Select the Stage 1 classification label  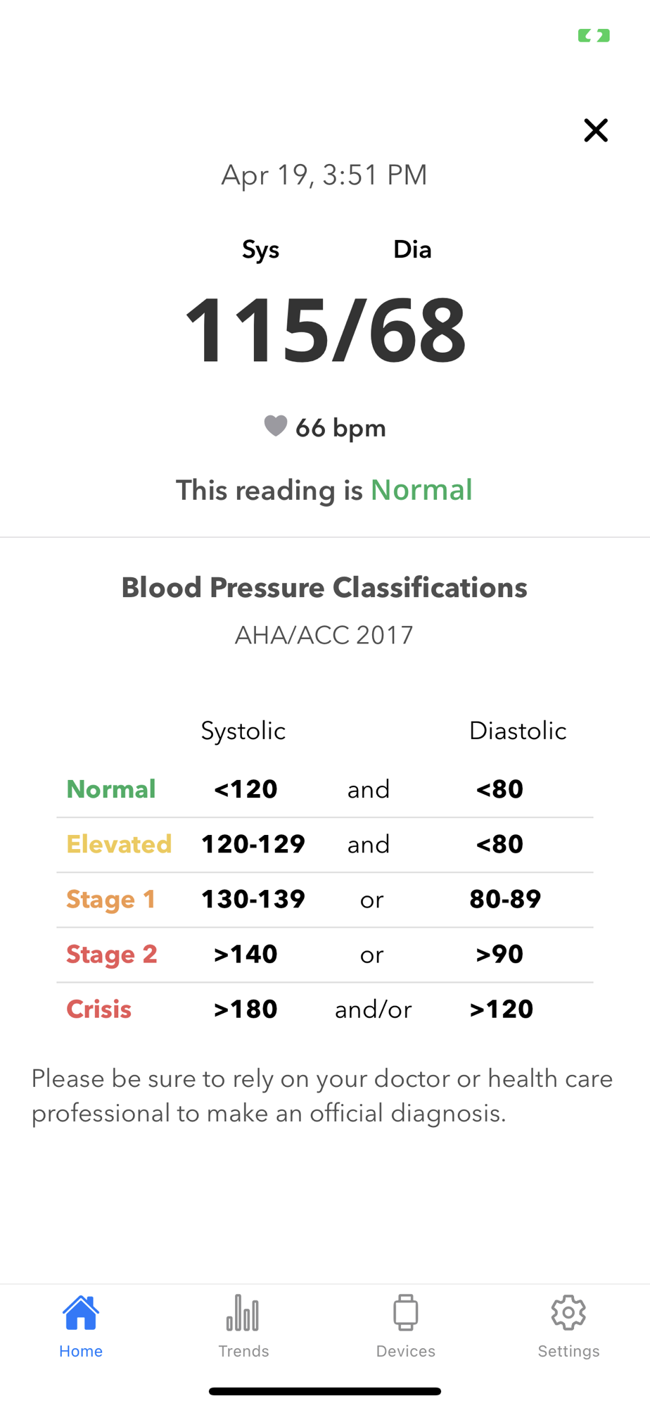[x=110, y=899]
